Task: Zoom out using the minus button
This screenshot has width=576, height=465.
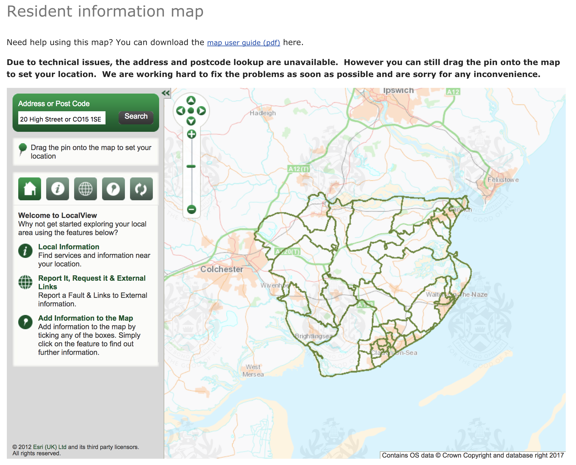Action: click(x=192, y=209)
